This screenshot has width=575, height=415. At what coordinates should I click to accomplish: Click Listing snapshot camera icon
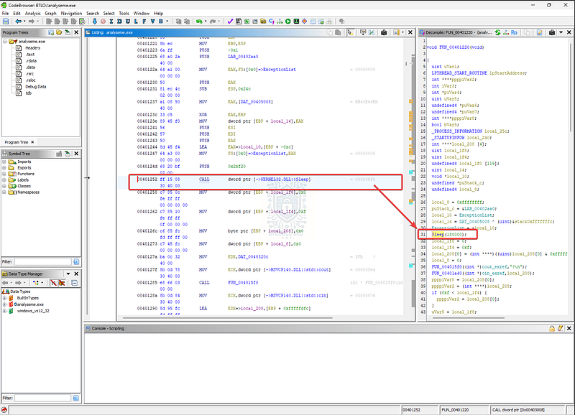click(x=384, y=32)
